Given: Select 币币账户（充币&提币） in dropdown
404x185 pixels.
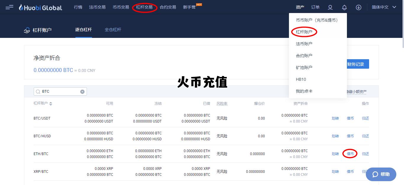Looking at the screenshot, I should [x=318, y=20].
